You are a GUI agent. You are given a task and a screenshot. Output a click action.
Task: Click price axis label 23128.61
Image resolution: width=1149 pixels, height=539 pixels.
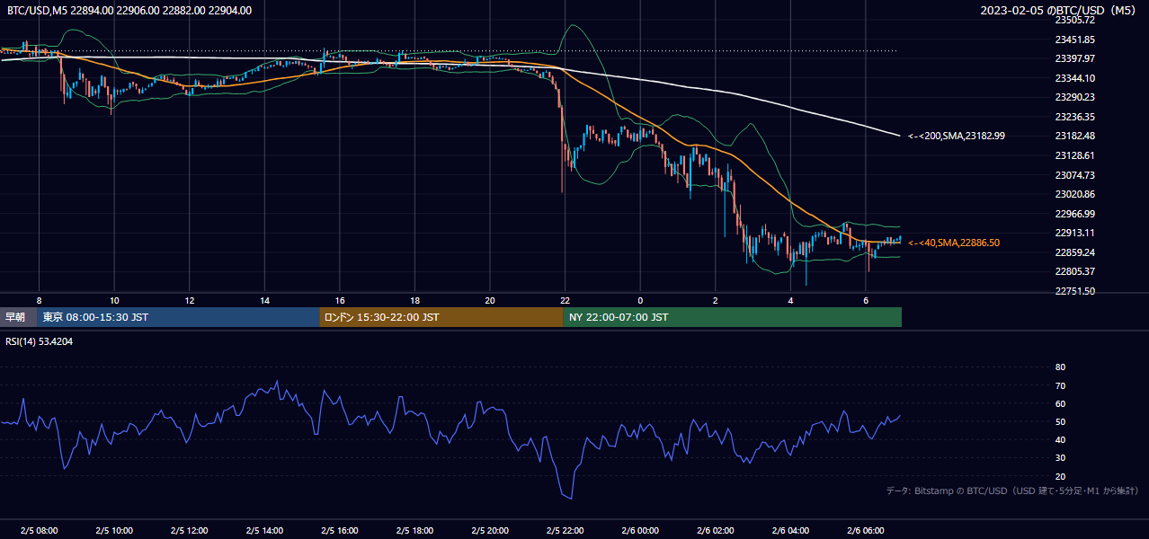click(1074, 155)
